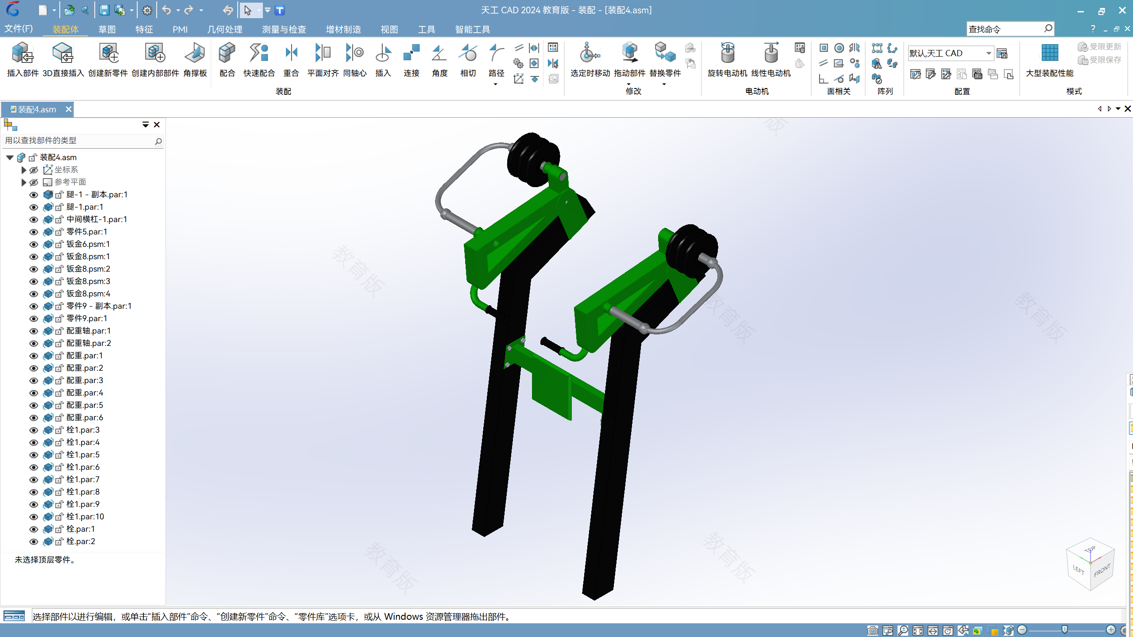Select the 同轴心 concentric constraint
1133x637 pixels.
coord(355,60)
